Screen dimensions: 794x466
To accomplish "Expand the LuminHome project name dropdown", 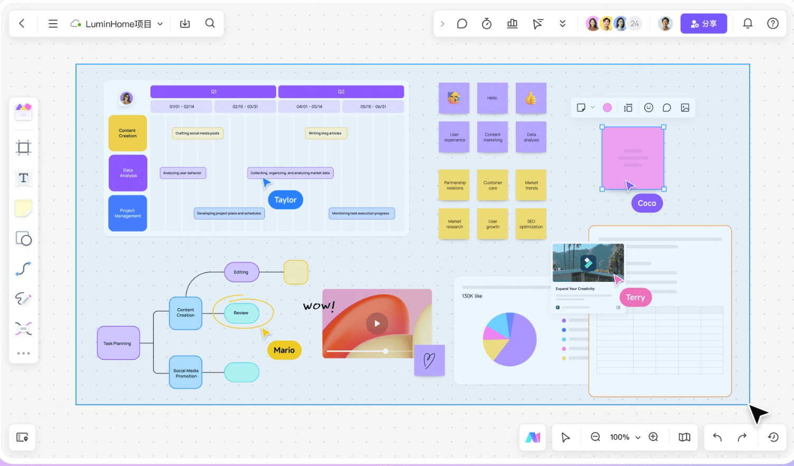I will coord(160,24).
